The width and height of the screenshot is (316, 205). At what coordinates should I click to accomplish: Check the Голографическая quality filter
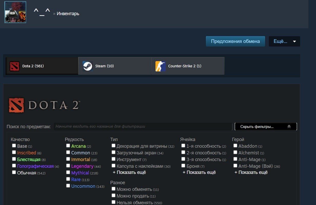pyautogui.click(x=14, y=166)
